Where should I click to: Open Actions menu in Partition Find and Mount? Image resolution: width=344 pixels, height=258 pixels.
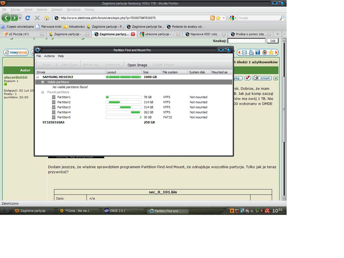pyautogui.click(x=49, y=56)
